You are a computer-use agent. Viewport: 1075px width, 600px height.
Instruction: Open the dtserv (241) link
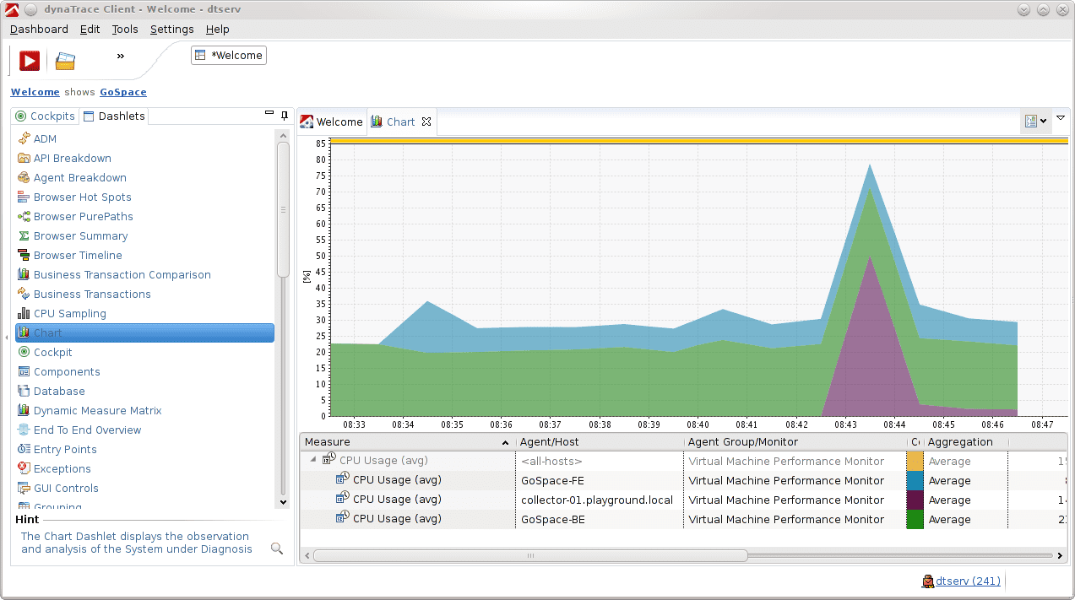pyautogui.click(x=969, y=581)
